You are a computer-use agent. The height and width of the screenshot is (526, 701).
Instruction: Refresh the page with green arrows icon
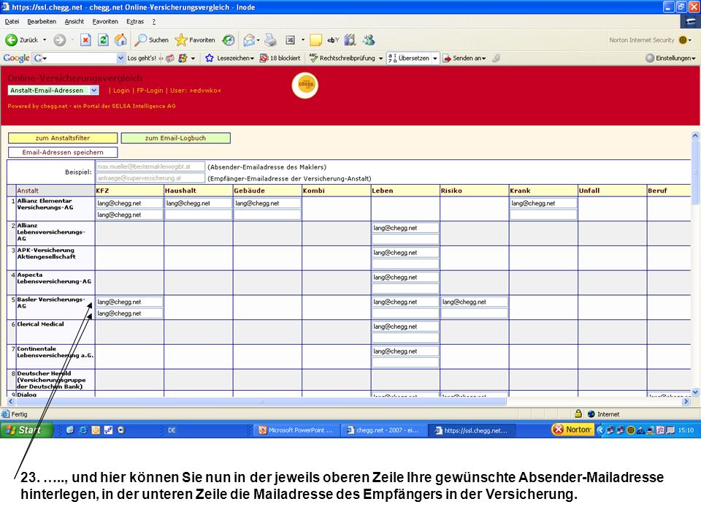point(103,40)
